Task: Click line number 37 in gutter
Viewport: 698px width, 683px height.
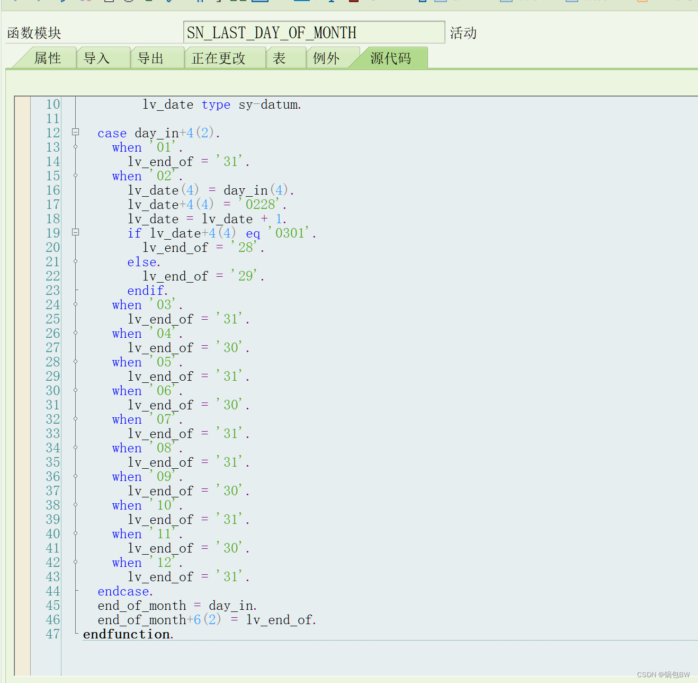Action: pos(53,491)
